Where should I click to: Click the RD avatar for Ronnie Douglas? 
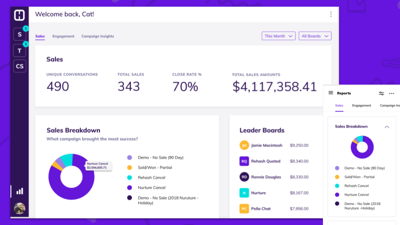pyautogui.click(x=244, y=177)
